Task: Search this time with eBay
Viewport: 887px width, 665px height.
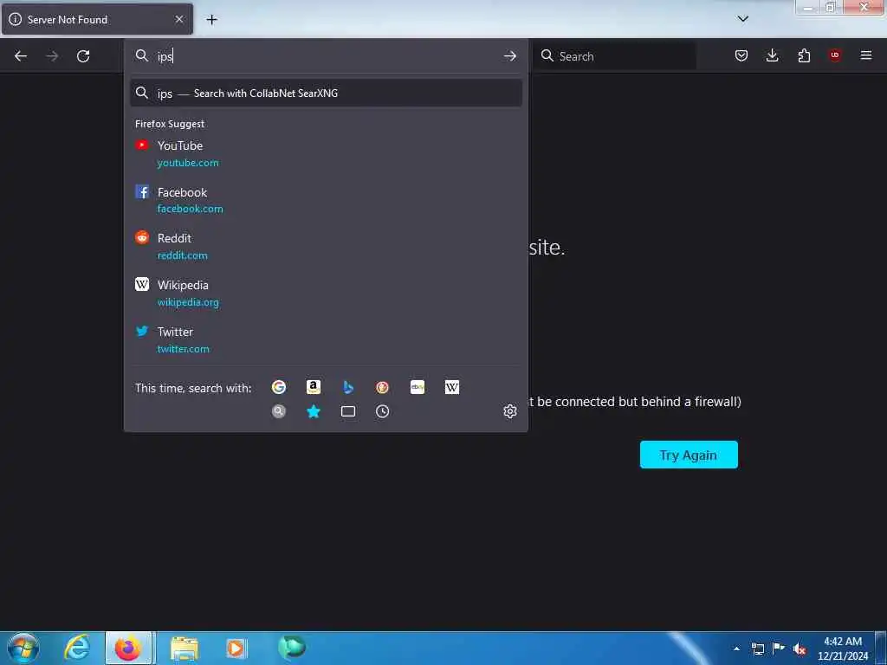Action: [418, 387]
